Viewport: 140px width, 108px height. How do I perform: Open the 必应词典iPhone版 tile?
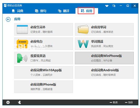click(44, 87)
